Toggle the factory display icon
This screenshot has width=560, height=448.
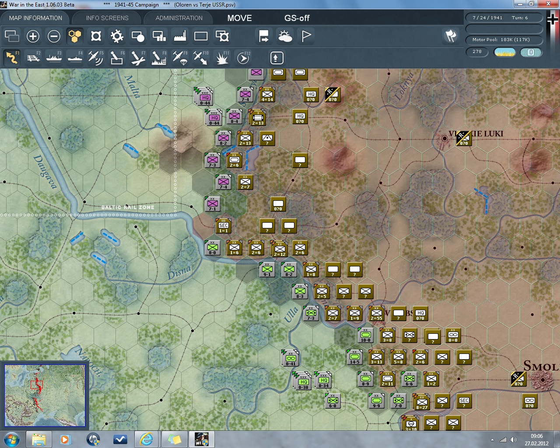point(180,36)
